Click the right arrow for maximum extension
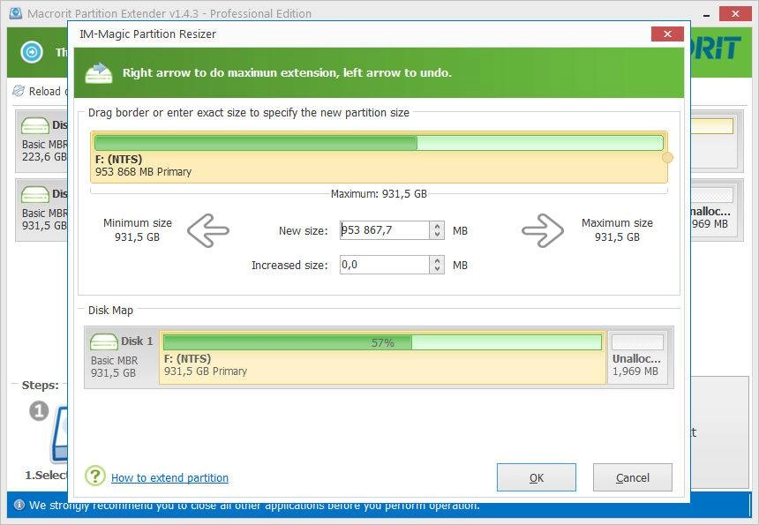This screenshot has width=759, height=525. 543,231
